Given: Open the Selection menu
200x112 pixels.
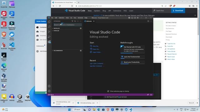Looking at the screenshot, I should (61, 18).
